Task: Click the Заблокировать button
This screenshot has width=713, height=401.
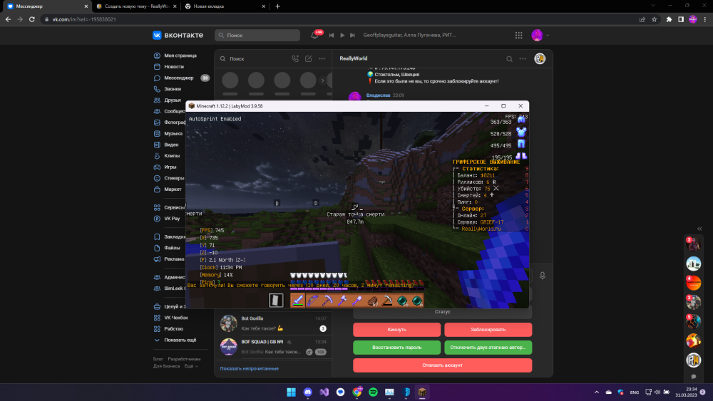Action: (x=488, y=330)
